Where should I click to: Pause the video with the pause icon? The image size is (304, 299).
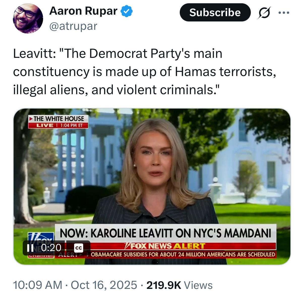[30, 247]
